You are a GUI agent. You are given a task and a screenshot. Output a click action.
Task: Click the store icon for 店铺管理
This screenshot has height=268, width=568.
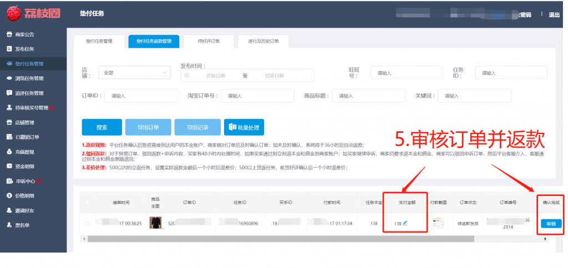9,122
